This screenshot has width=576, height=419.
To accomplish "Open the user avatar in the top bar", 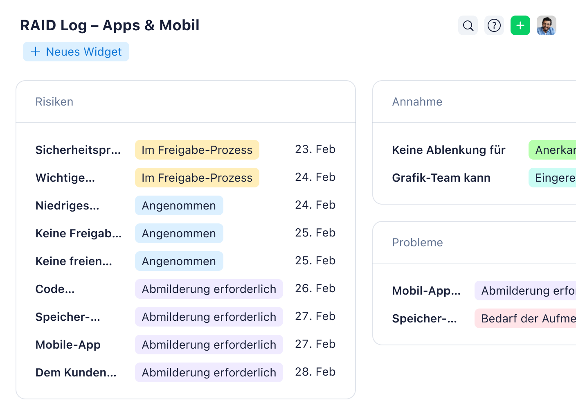I will (x=546, y=25).
